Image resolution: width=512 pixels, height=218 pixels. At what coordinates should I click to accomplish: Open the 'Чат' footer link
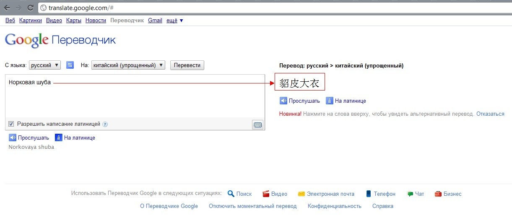point(419,194)
